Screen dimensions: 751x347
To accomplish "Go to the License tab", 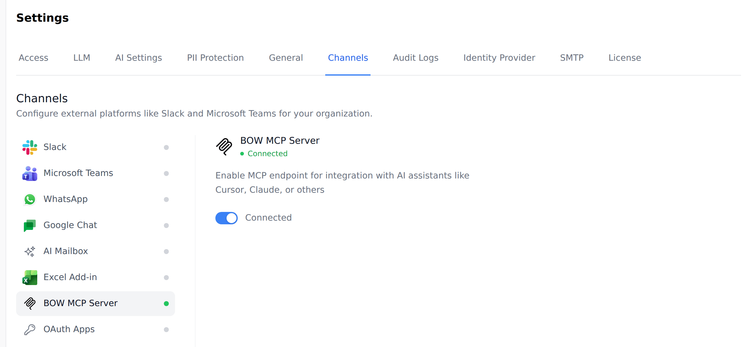I will point(625,58).
